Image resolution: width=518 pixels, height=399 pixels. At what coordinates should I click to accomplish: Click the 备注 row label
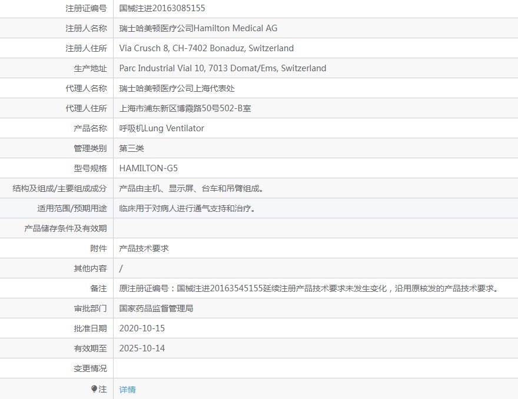(98, 288)
